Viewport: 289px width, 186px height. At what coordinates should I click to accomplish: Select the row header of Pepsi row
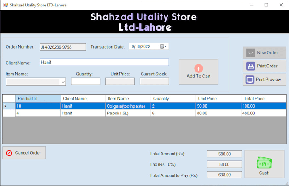9,113
